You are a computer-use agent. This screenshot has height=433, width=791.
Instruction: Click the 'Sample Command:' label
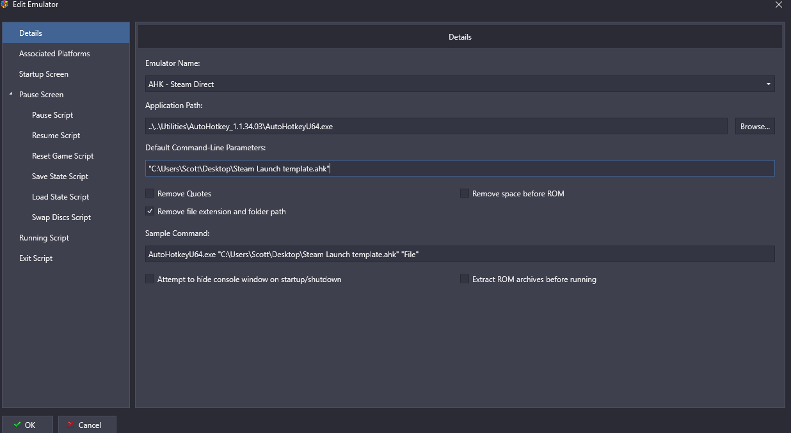coord(177,233)
